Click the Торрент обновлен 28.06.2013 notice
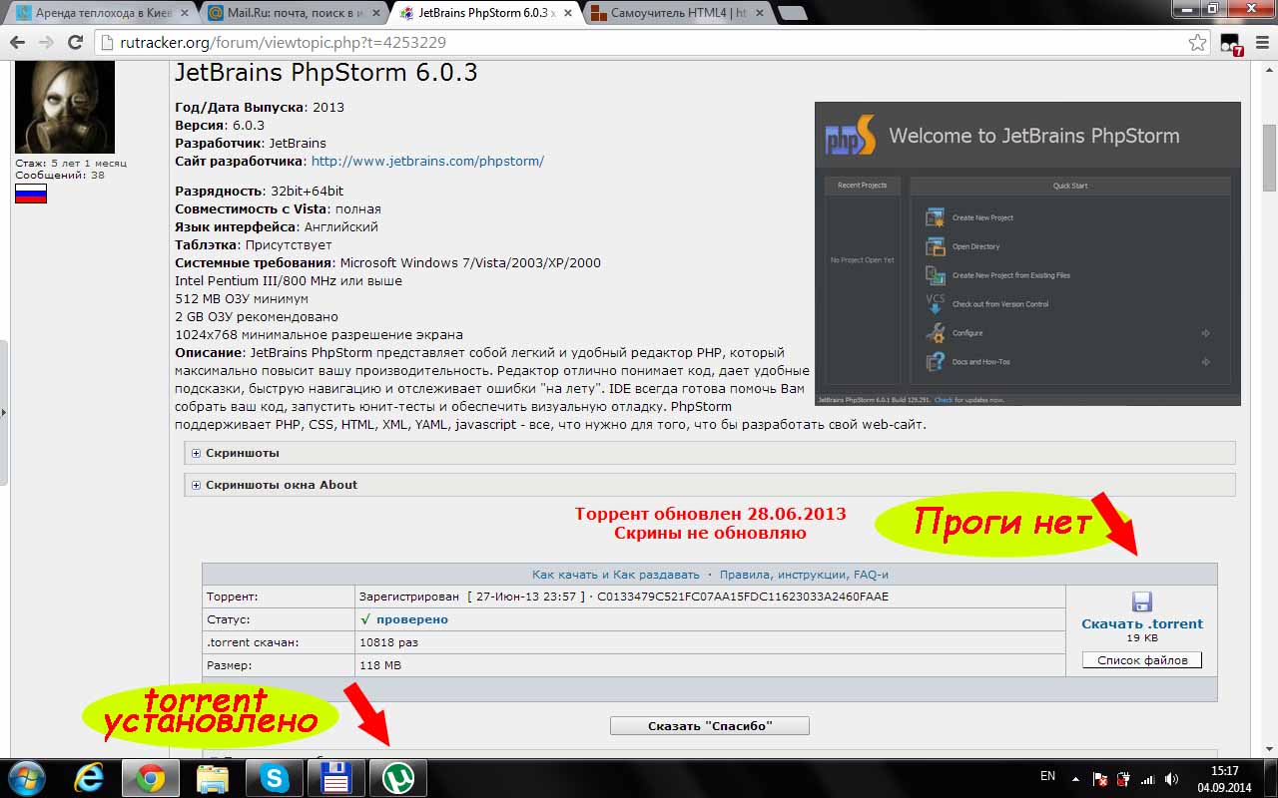Screen dimensions: 1278x798 [x=710, y=514]
